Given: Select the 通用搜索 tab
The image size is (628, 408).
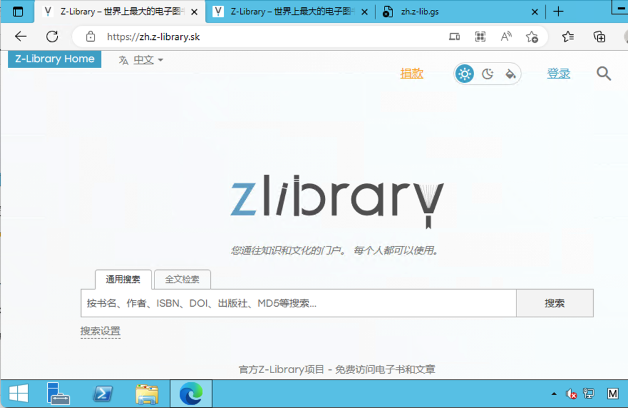Looking at the screenshot, I should pos(123,279).
